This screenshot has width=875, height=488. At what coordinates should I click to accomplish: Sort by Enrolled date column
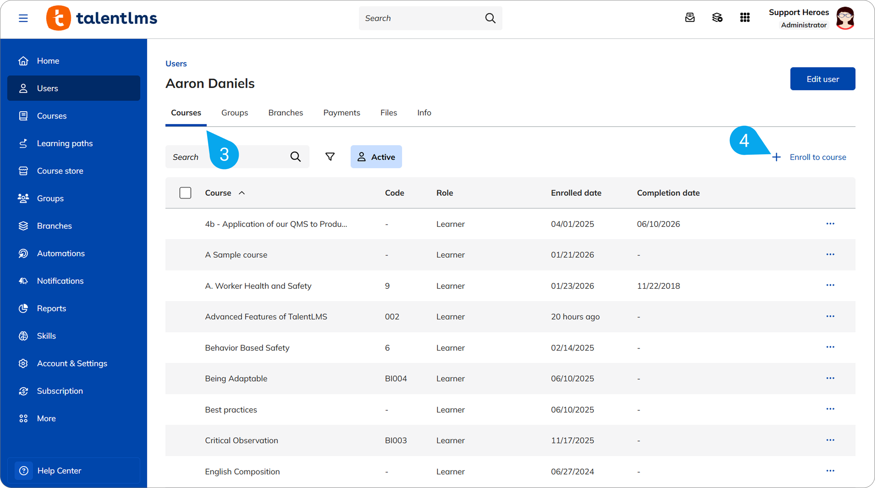coord(576,193)
